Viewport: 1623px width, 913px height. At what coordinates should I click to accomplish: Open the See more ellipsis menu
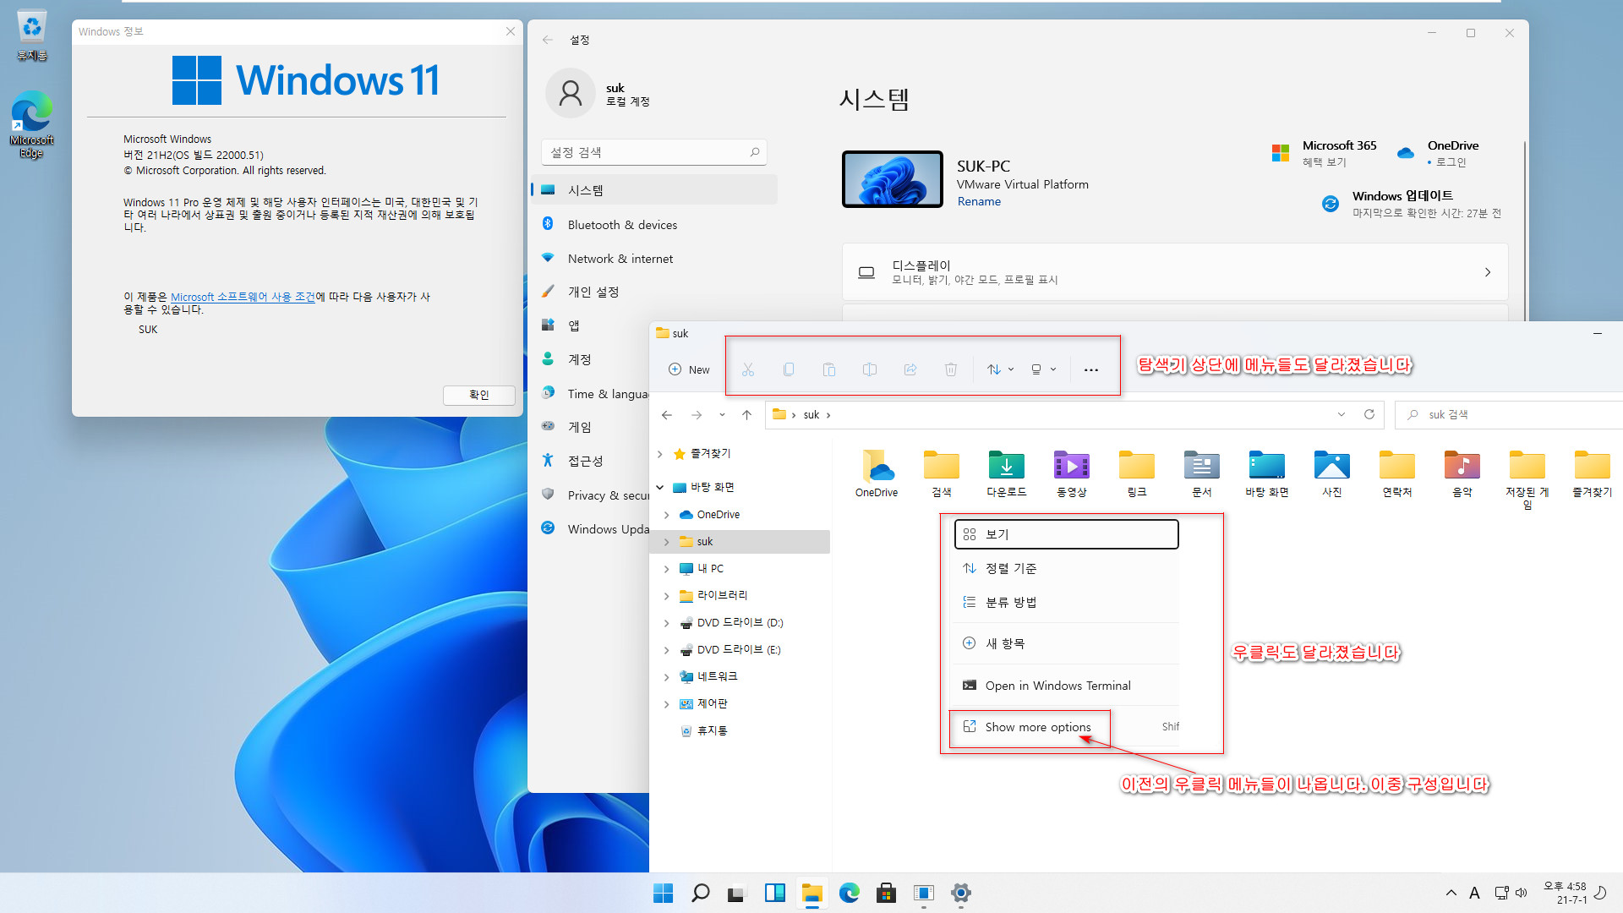tap(1091, 369)
